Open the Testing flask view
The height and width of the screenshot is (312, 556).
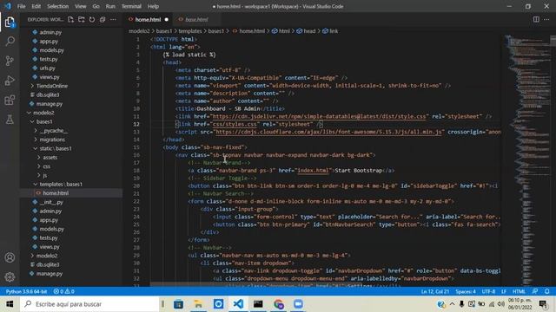pos(10,120)
